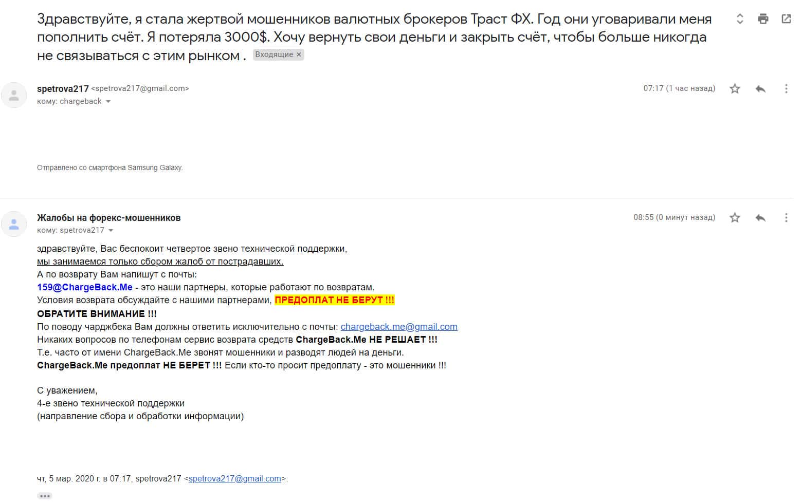
Task: Show trimmed content with the ellipsis button
Action: pyautogui.click(x=45, y=496)
